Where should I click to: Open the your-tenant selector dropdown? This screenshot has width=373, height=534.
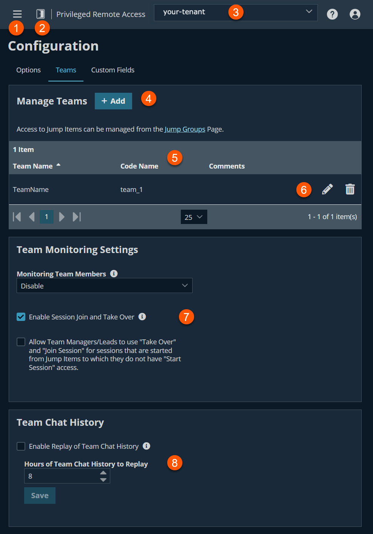[x=236, y=12]
